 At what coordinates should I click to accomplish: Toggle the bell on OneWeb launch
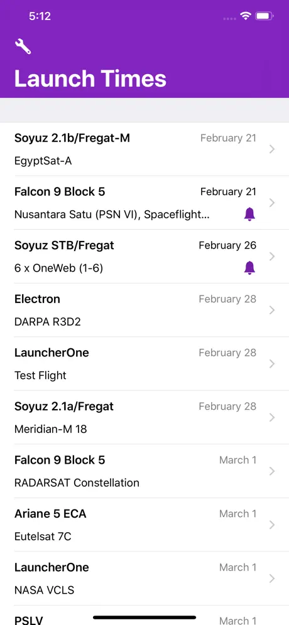point(249,268)
